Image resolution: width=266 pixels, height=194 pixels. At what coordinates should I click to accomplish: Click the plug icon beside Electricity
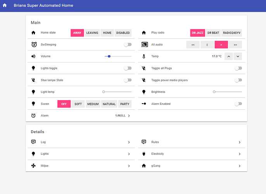[144, 154]
